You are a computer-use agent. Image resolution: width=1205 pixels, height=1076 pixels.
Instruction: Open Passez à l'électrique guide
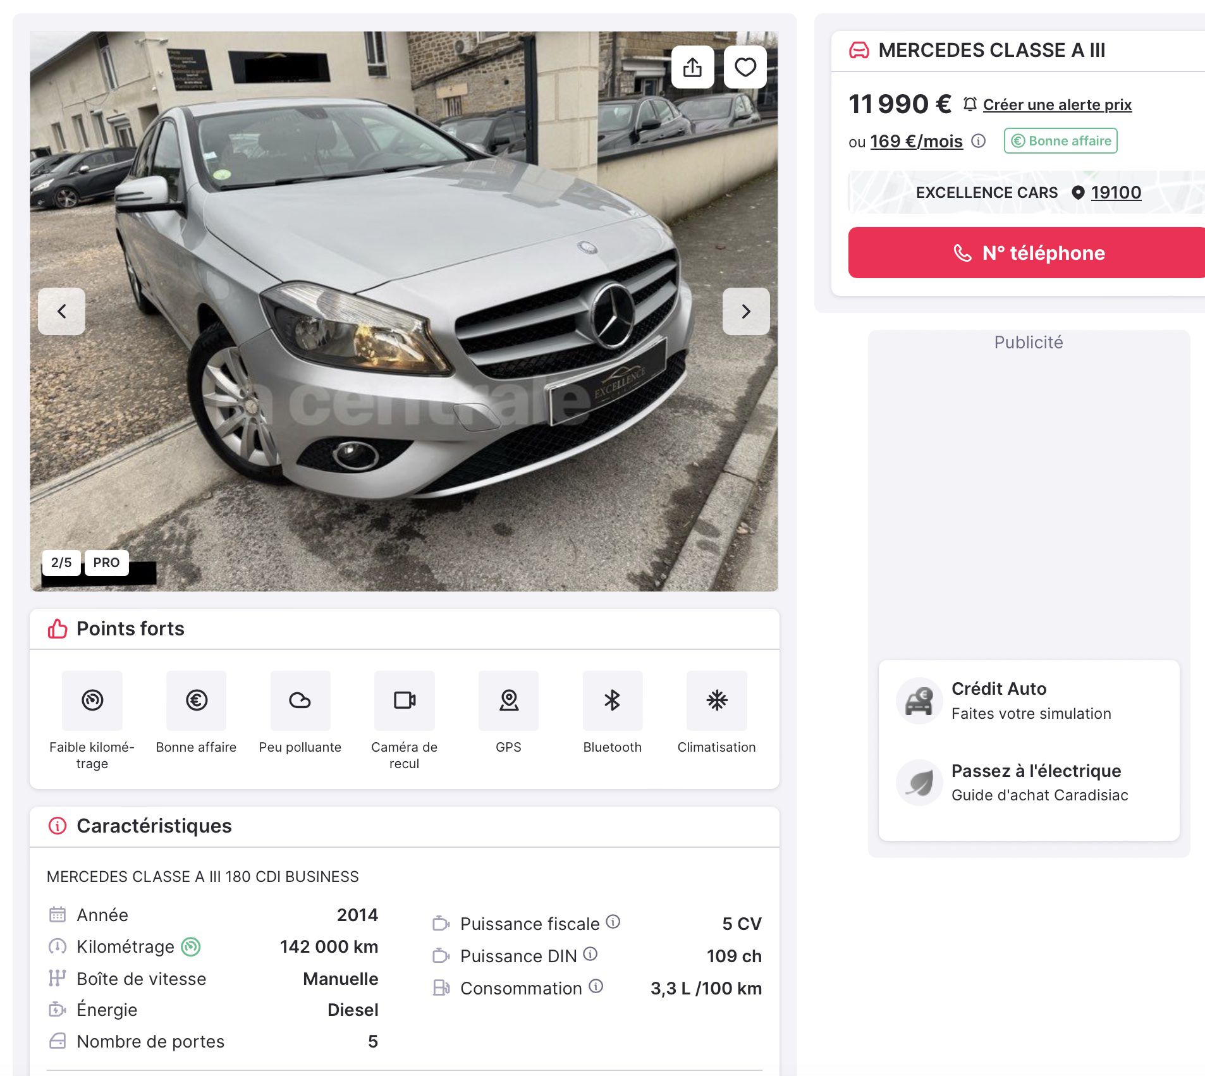click(x=1029, y=783)
